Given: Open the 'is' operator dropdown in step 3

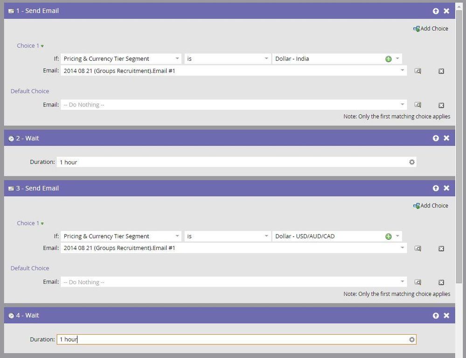Looking at the screenshot, I should pos(266,236).
